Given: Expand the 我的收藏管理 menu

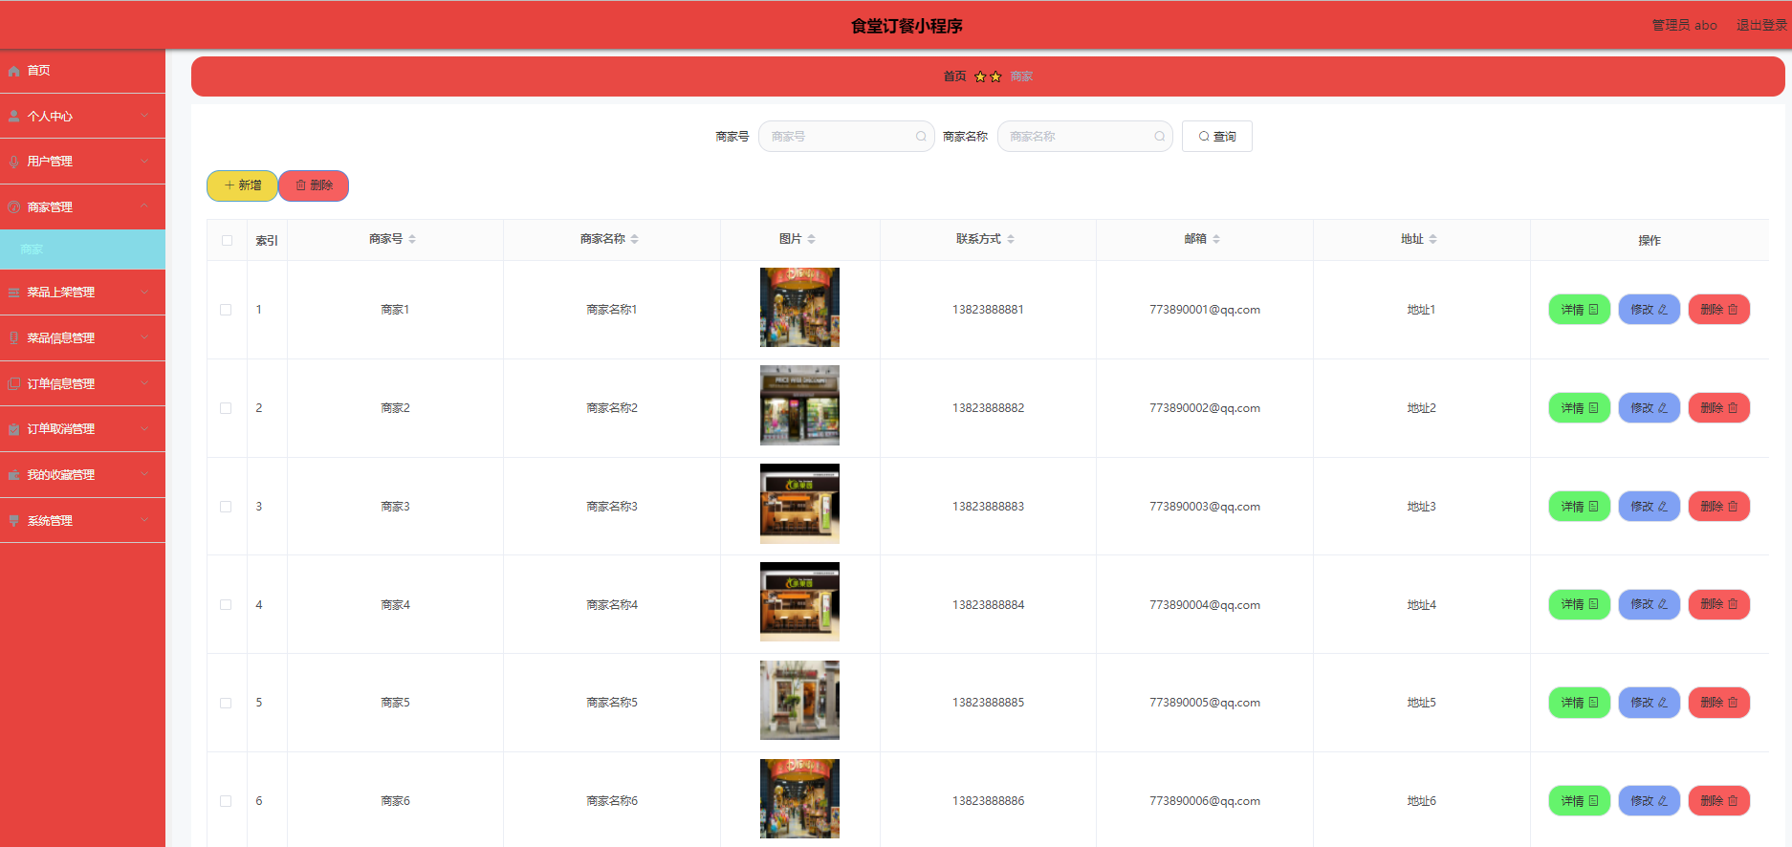Looking at the screenshot, I should tap(82, 475).
